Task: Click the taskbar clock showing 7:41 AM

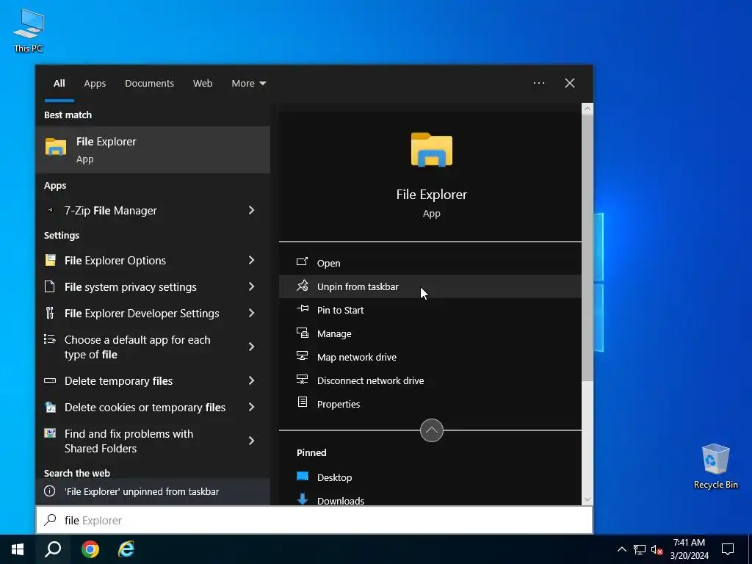Action: (689, 549)
